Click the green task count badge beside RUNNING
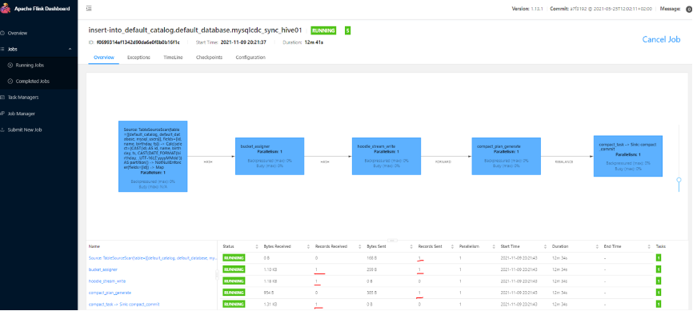This screenshot has height=311, width=693. click(348, 30)
